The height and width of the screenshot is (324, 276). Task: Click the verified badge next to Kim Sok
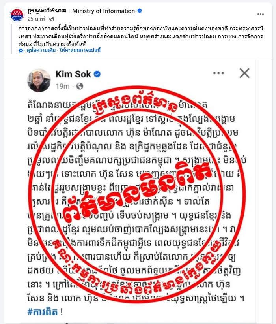tap(97, 74)
